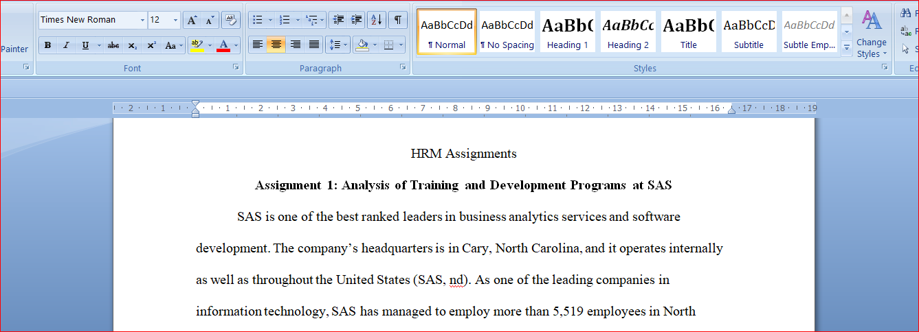919x332 pixels.
Task: Click the right indent marker on ruler
Action: [x=731, y=109]
